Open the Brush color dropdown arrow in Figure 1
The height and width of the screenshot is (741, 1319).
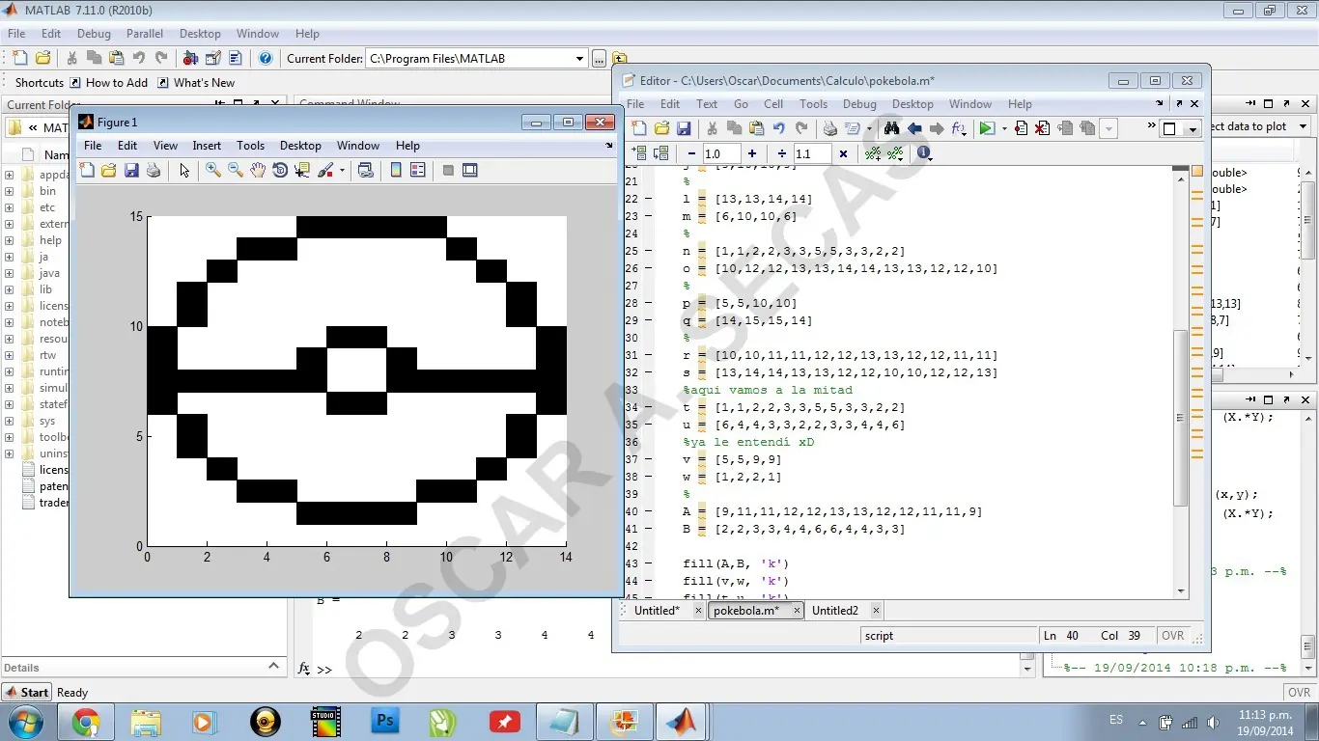pyautogui.click(x=342, y=171)
